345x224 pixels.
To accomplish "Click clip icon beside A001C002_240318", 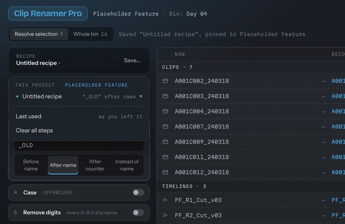I will coord(165,81).
